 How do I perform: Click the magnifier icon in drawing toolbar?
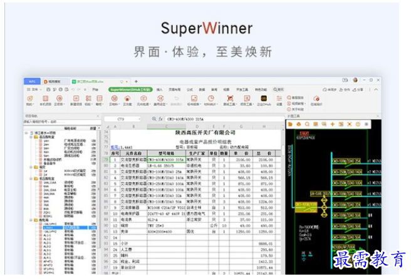[x=307, y=124]
